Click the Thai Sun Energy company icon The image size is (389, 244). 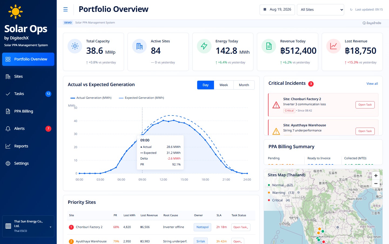pos(8,226)
